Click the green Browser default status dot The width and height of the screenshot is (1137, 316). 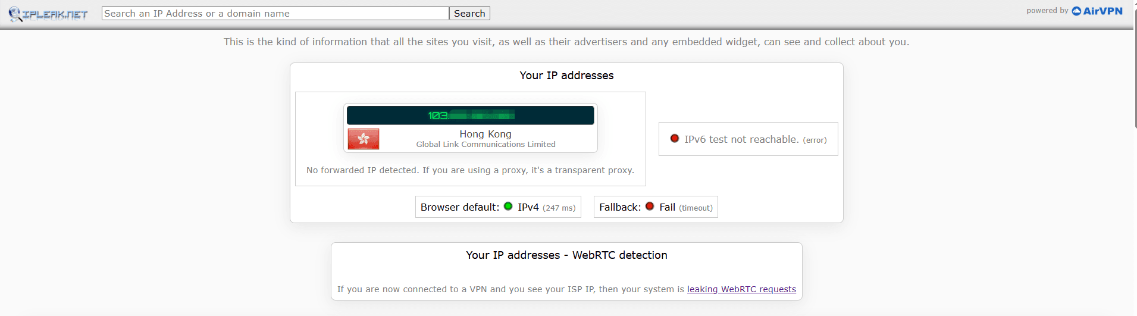[508, 207]
